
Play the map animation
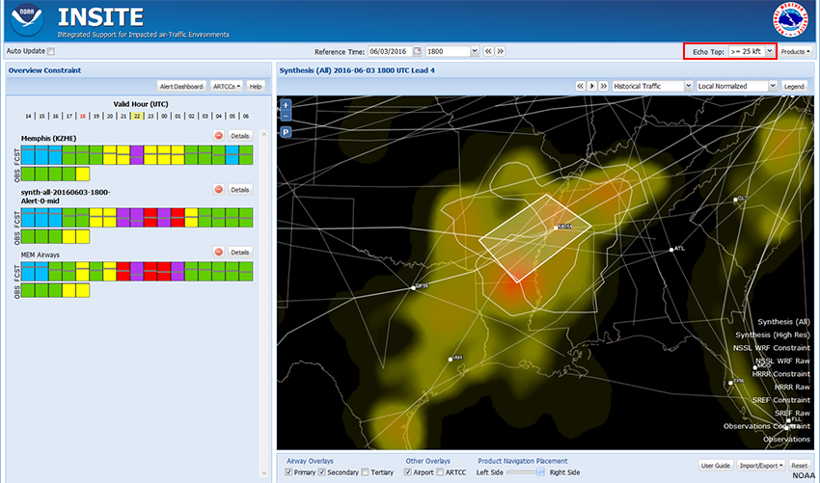tap(592, 86)
